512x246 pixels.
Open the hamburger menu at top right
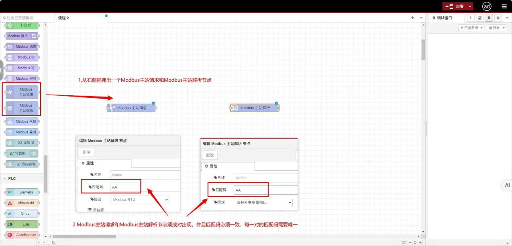point(504,6)
